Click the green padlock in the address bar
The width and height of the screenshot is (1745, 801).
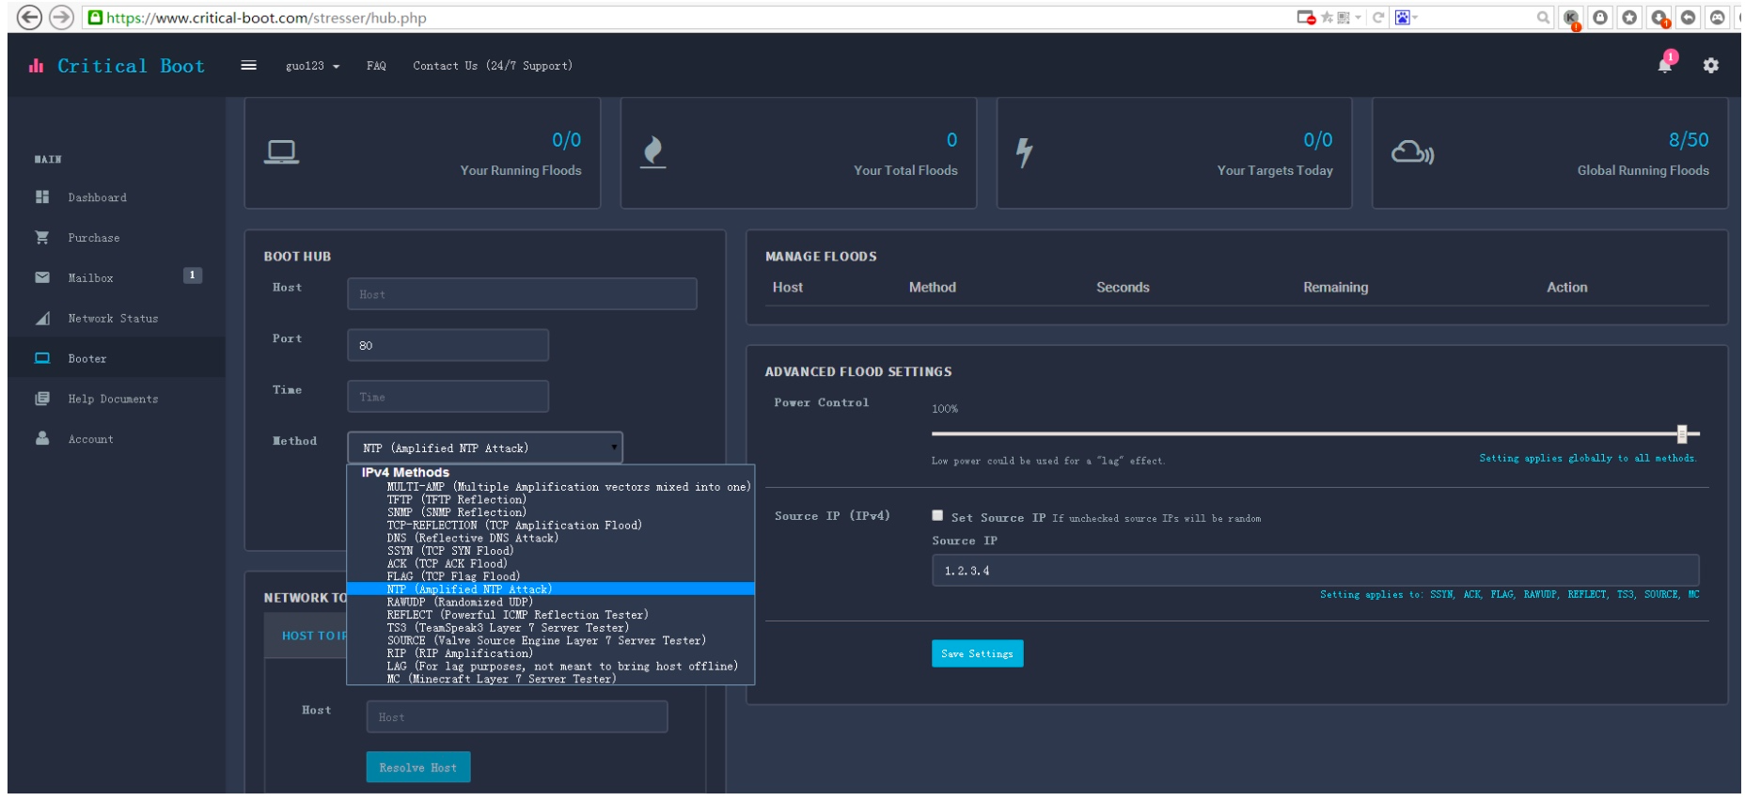[x=95, y=17]
